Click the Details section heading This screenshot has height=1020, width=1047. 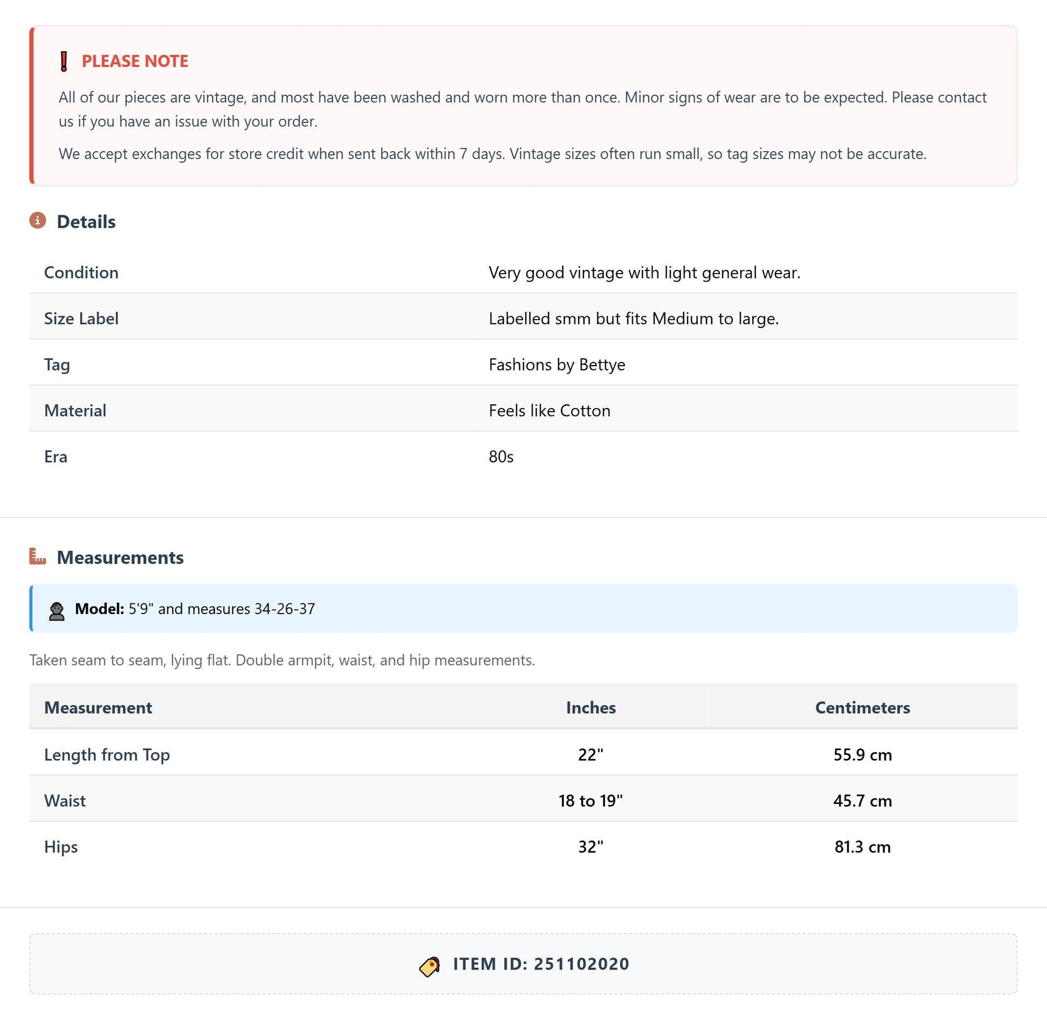point(86,222)
